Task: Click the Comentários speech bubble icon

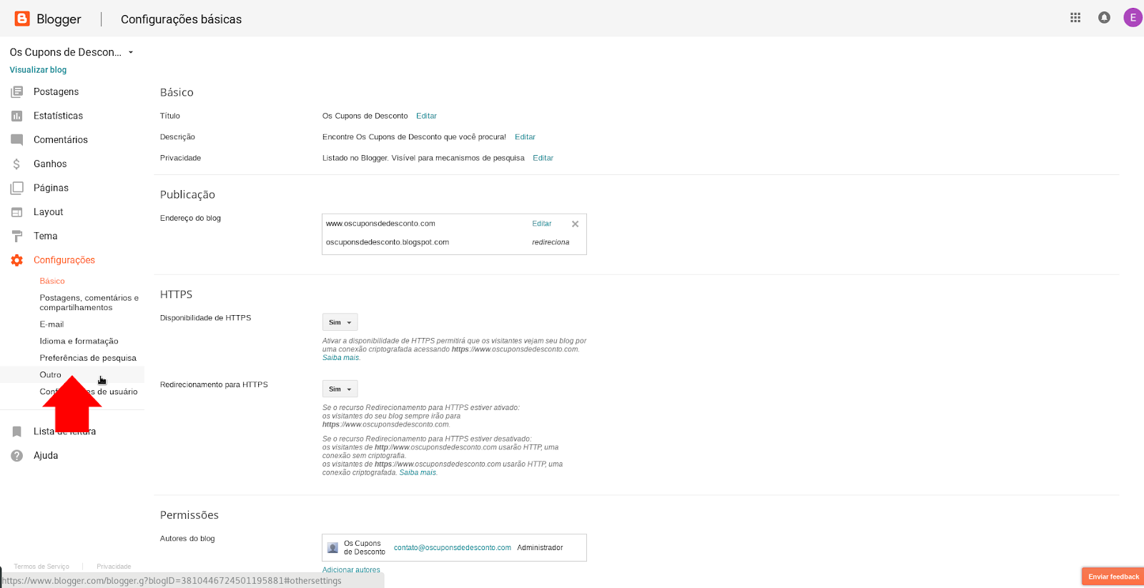Action: tap(17, 140)
